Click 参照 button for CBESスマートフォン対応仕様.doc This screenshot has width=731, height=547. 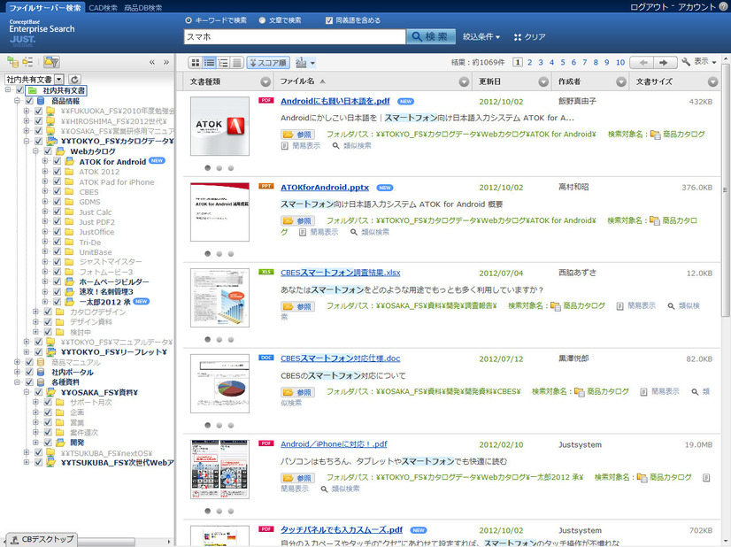point(298,392)
